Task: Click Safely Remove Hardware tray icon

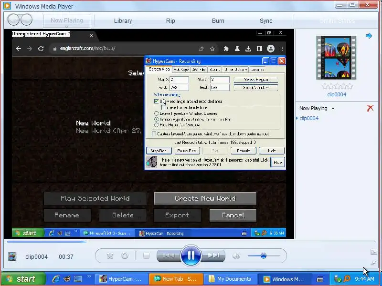Action: [x=338, y=279]
